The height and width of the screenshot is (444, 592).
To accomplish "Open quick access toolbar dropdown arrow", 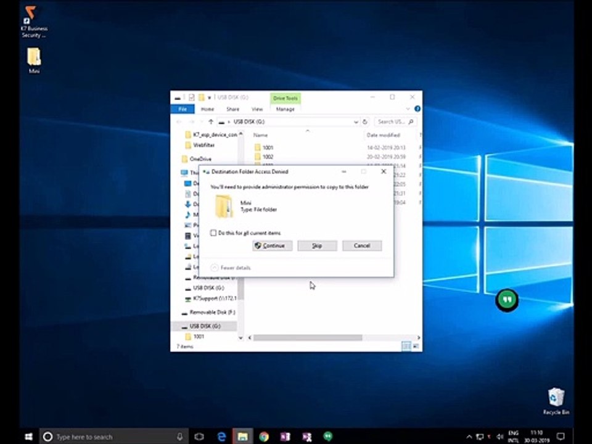I will [209, 98].
